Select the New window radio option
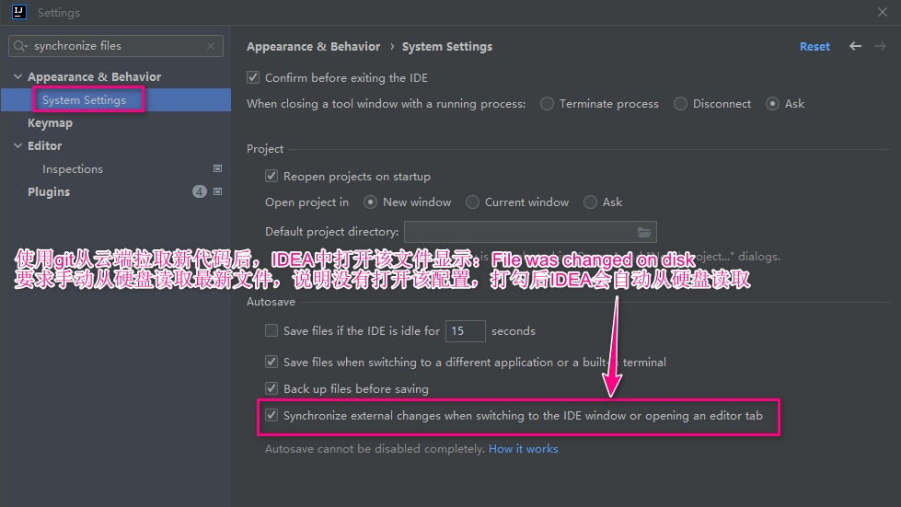 coord(371,202)
